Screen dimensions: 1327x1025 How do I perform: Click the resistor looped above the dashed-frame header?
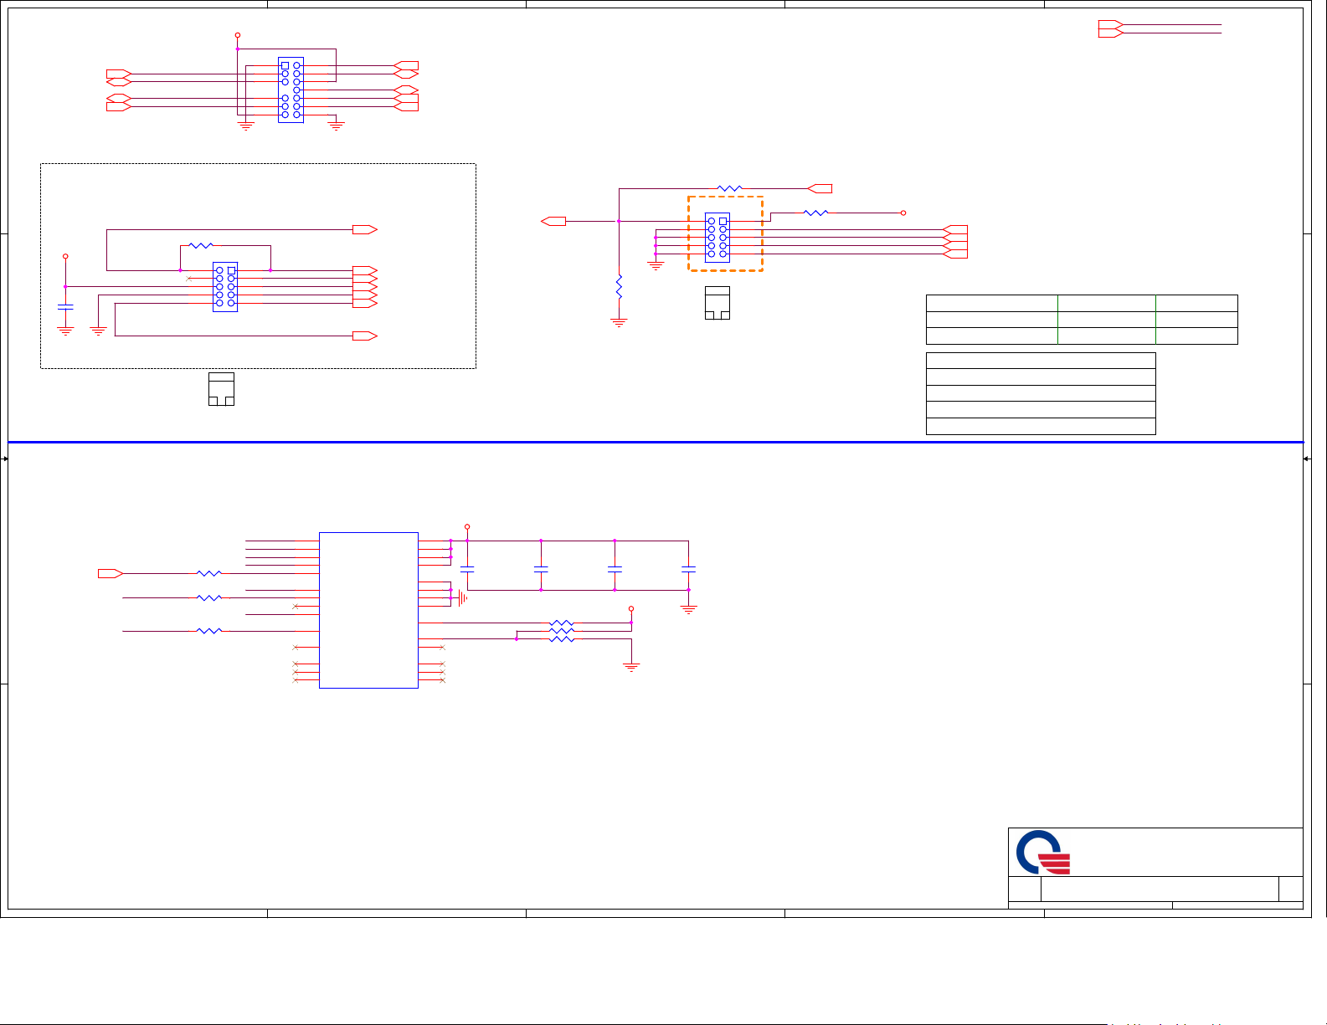(202, 246)
